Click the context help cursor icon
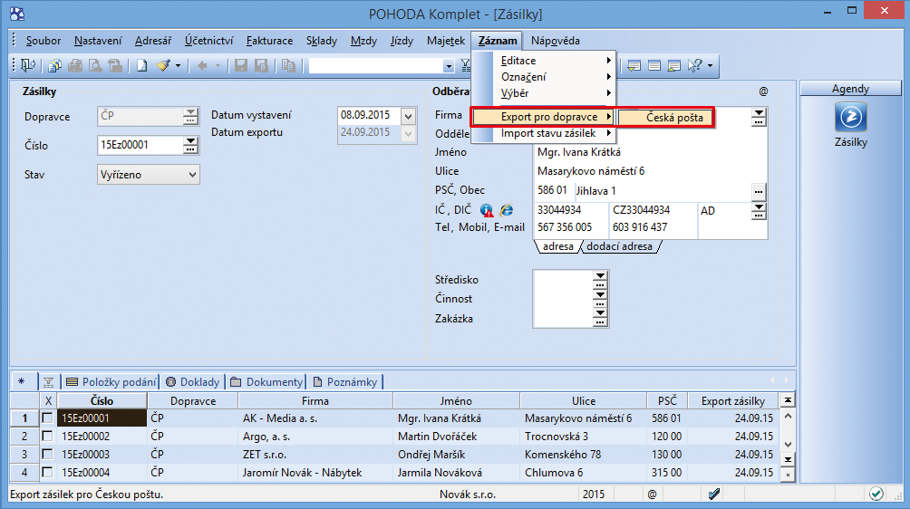The width and height of the screenshot is (910, 509). click(694, 65)
